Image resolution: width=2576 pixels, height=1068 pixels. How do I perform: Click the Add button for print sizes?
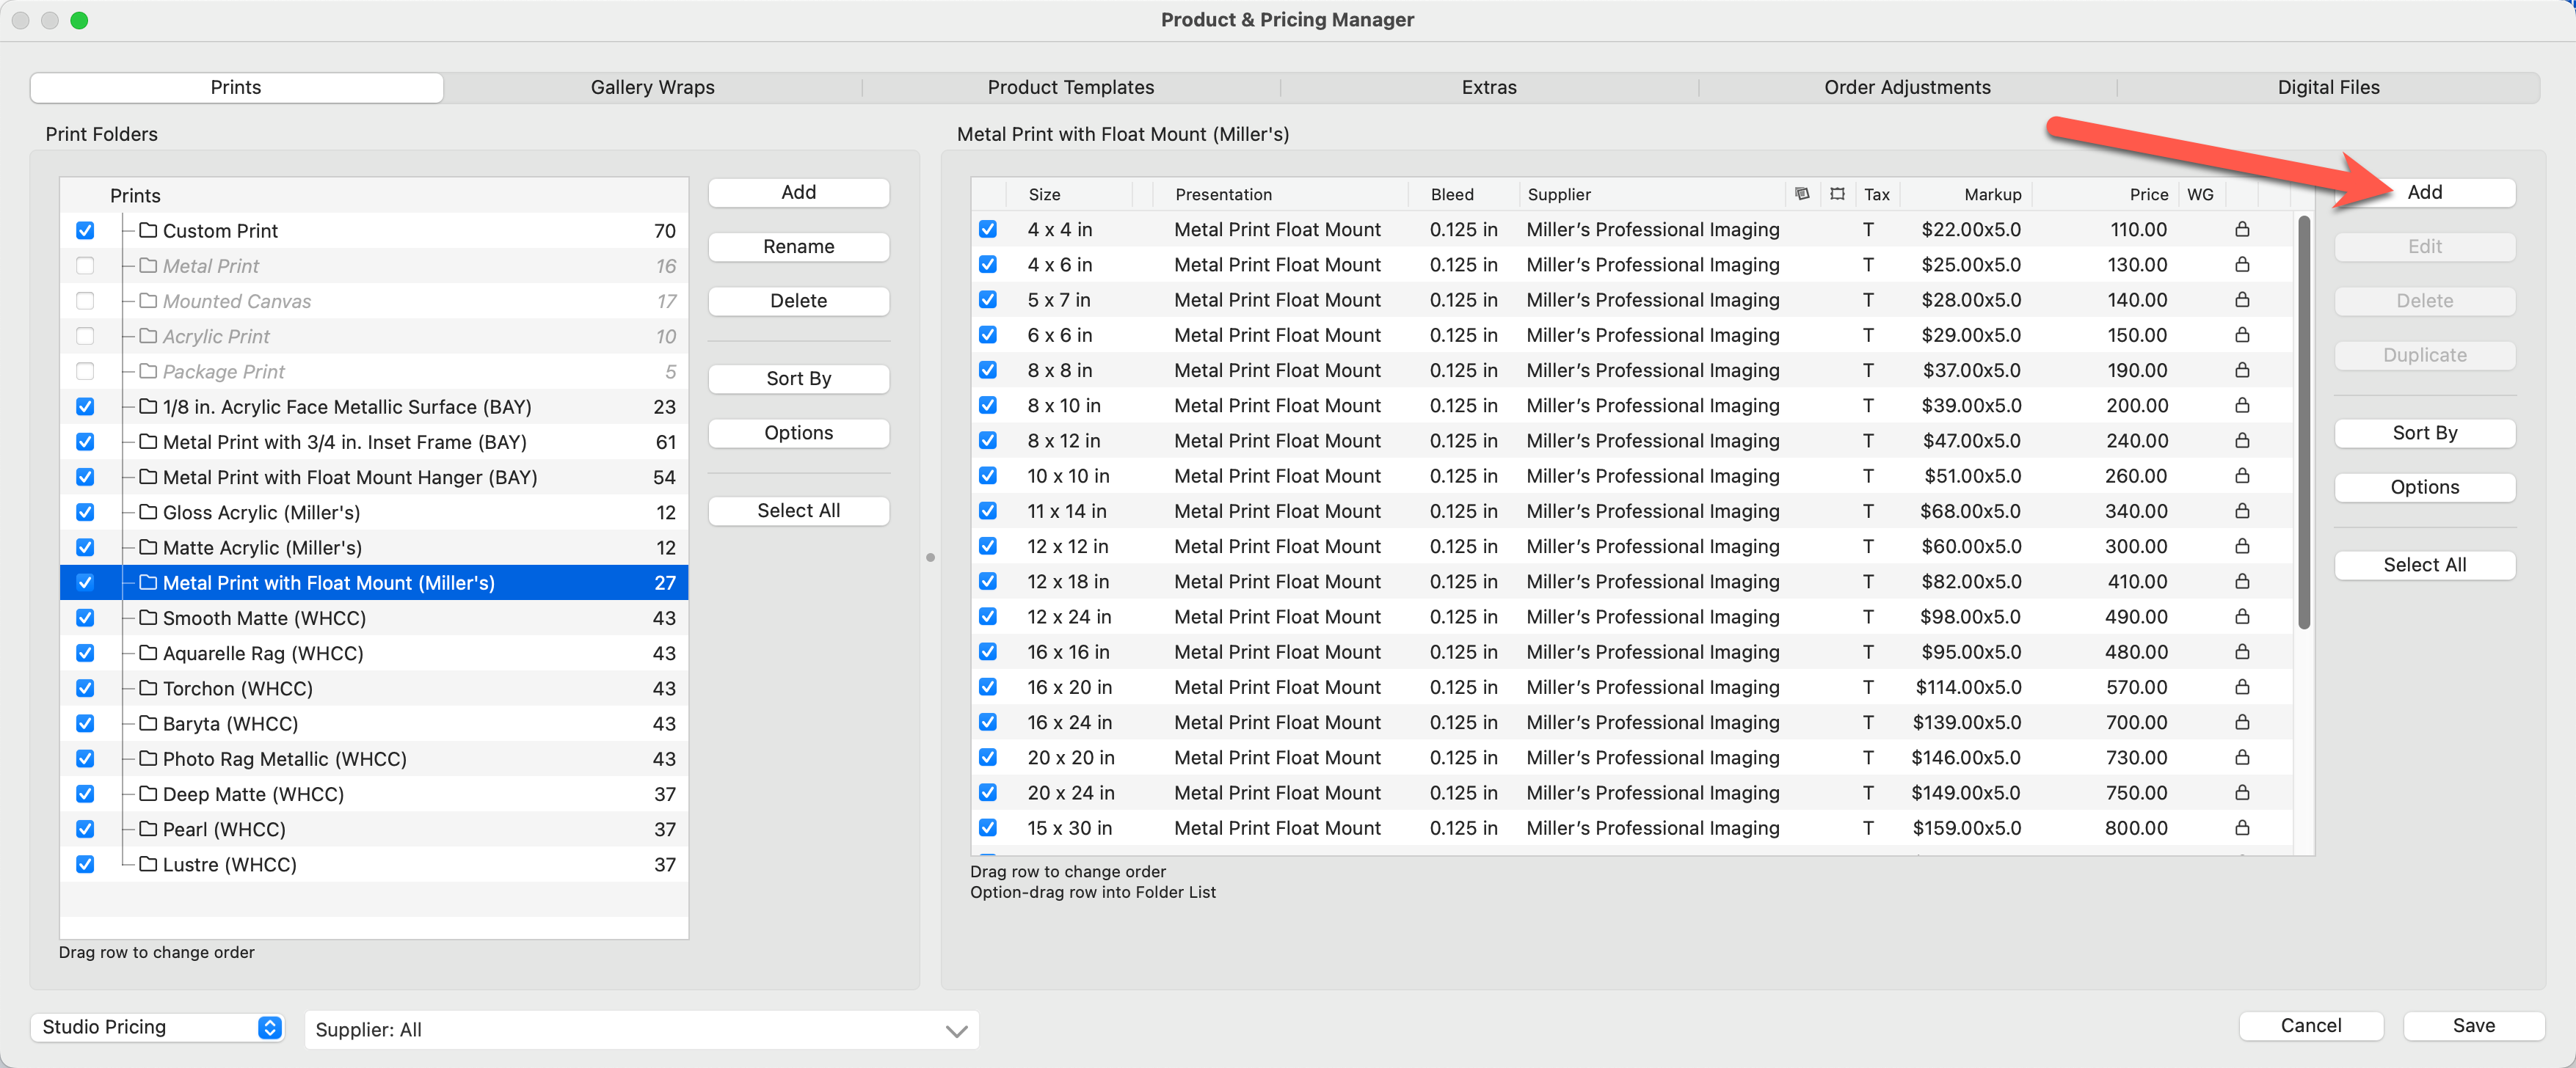[x=2424, y=193]
